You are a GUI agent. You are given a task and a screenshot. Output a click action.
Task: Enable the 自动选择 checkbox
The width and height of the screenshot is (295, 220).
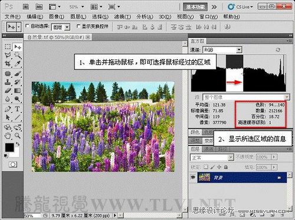[27, 26]
